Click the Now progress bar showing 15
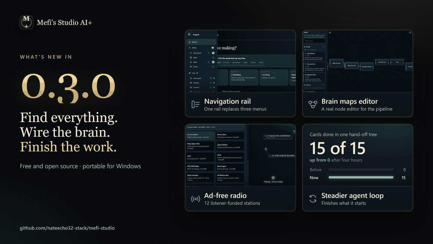This screenshot has width=433, height=244. (361, 177)
